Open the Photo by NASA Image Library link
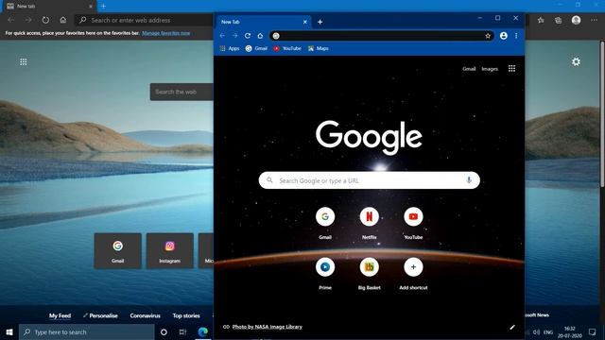Screen dimensions: 605x340 [267, 327]
